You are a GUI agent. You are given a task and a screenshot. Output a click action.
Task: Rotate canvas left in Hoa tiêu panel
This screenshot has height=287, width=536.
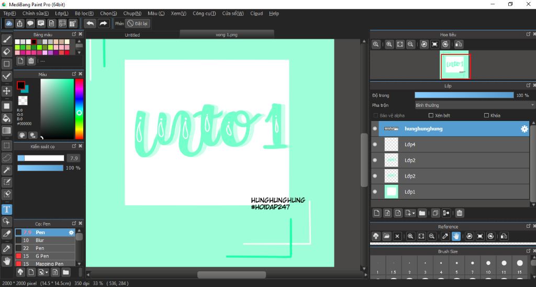(x=424, y=44)
